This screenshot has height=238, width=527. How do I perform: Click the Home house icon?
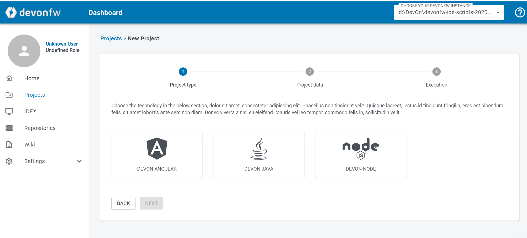[x=9, y=78]
